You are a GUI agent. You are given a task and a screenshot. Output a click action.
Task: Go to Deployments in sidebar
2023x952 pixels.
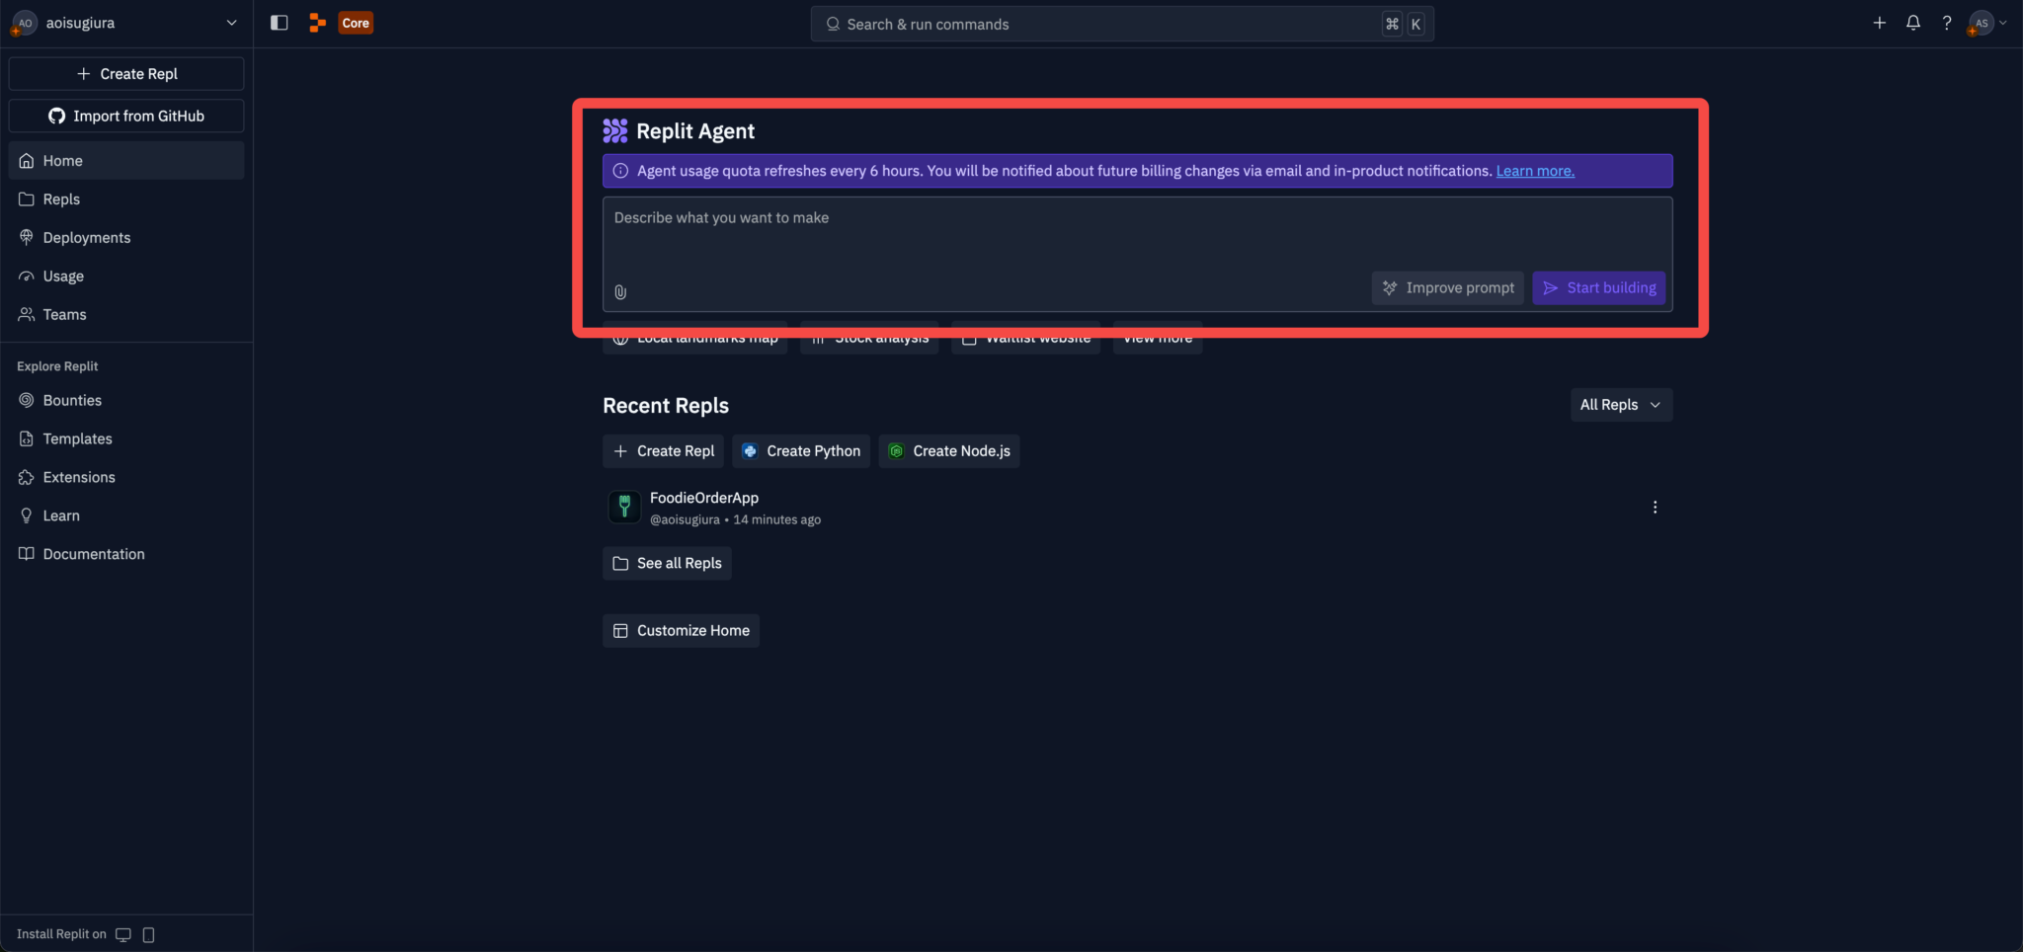click(87, 238)
